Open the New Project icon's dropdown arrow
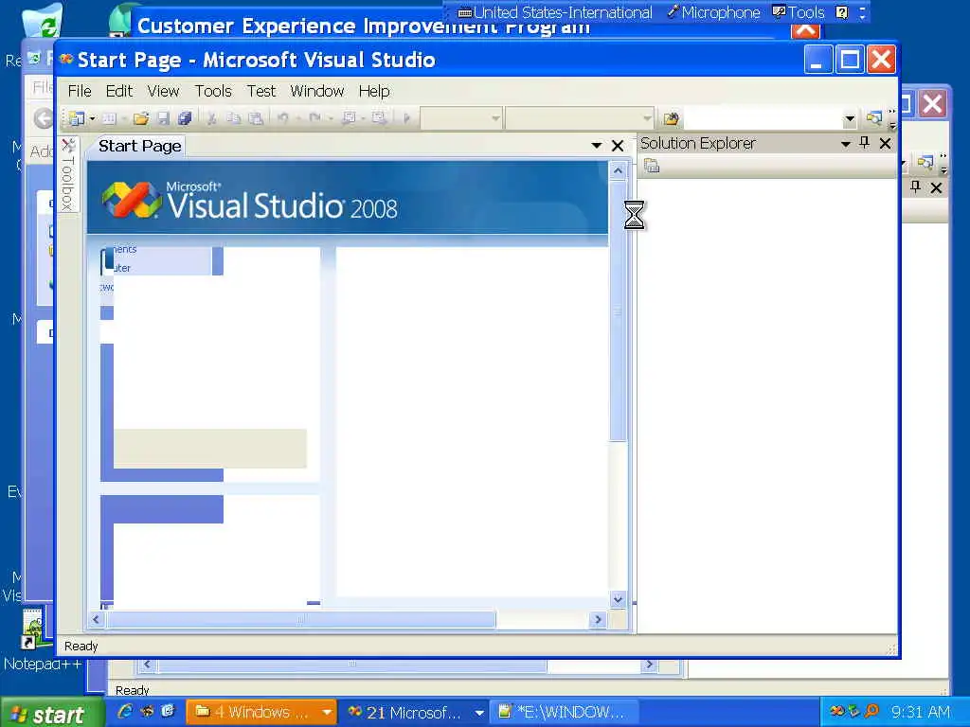970x727 pixels. 92,118
